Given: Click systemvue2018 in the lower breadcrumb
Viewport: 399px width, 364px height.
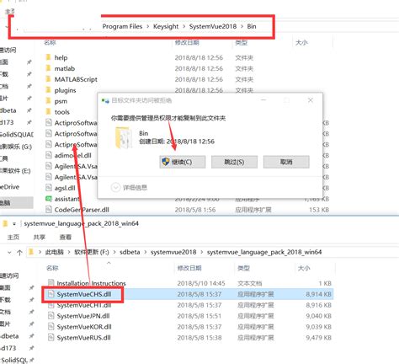Looking at the screenshot, I should click(173, 252).
